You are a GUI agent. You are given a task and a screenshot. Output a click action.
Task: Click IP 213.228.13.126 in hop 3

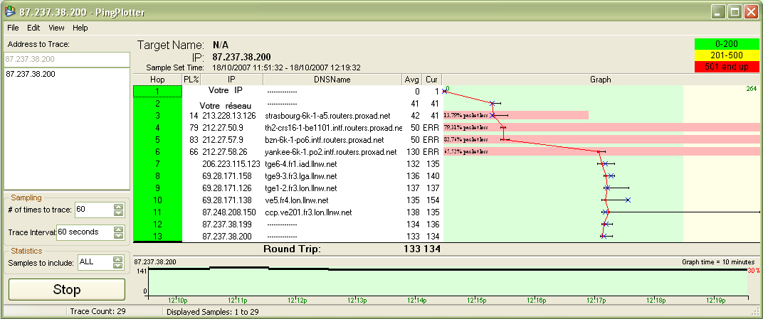tap(229, 116)
